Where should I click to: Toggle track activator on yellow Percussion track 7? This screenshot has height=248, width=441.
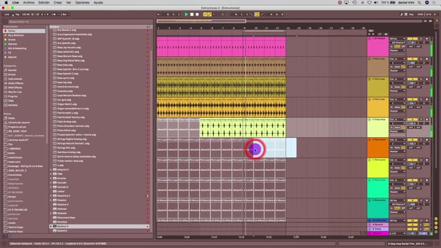[x=412, y=160]
